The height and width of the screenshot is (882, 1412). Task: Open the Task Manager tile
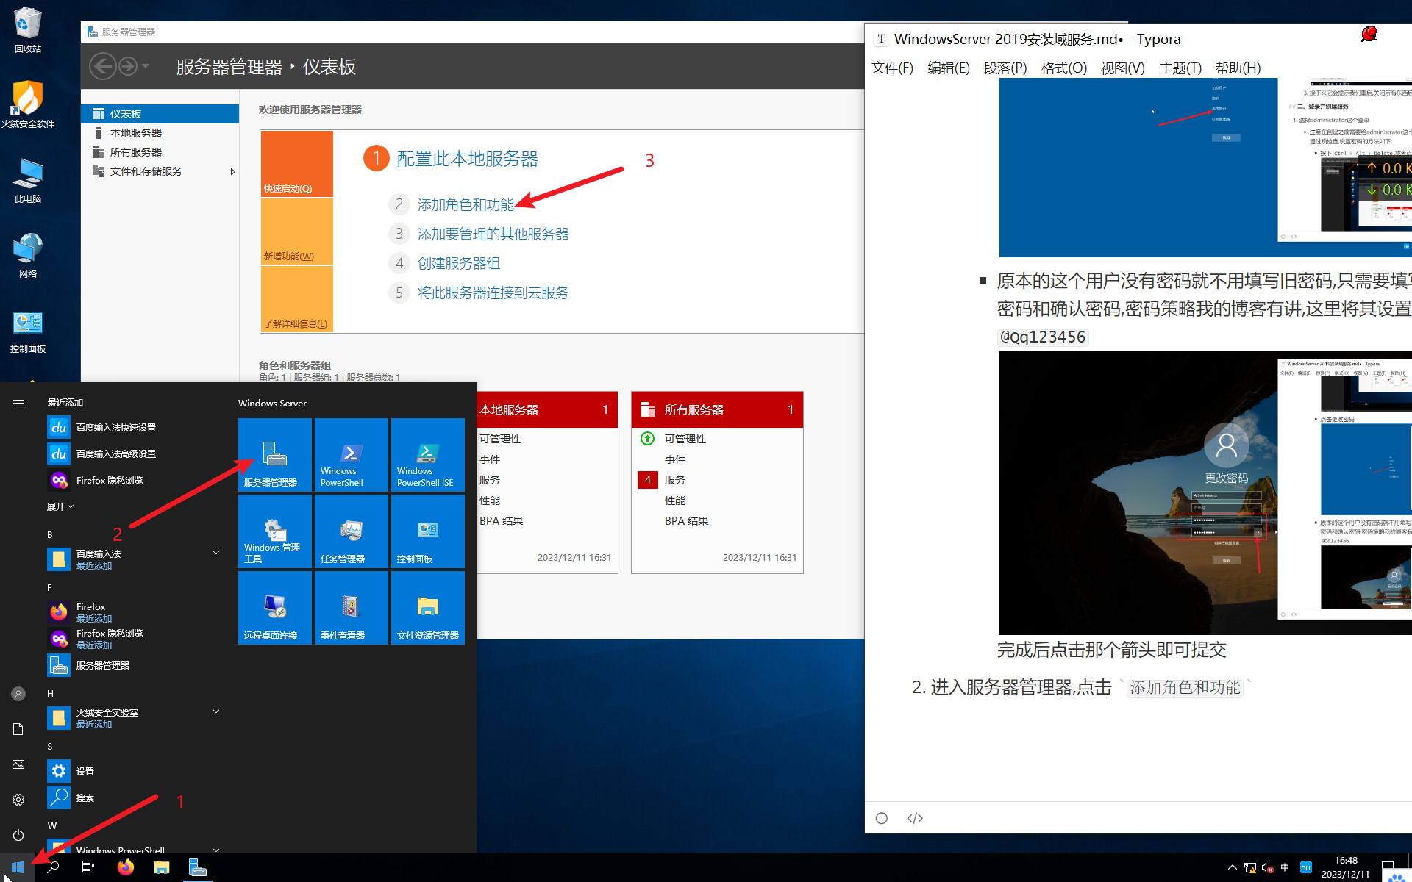click(x=351, y=531)
